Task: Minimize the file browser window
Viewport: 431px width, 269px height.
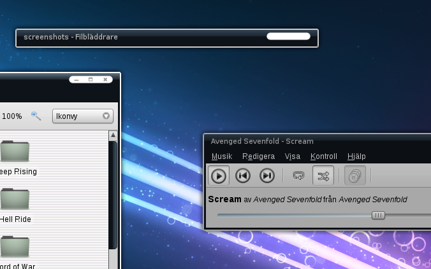Action: coord(77,79)
